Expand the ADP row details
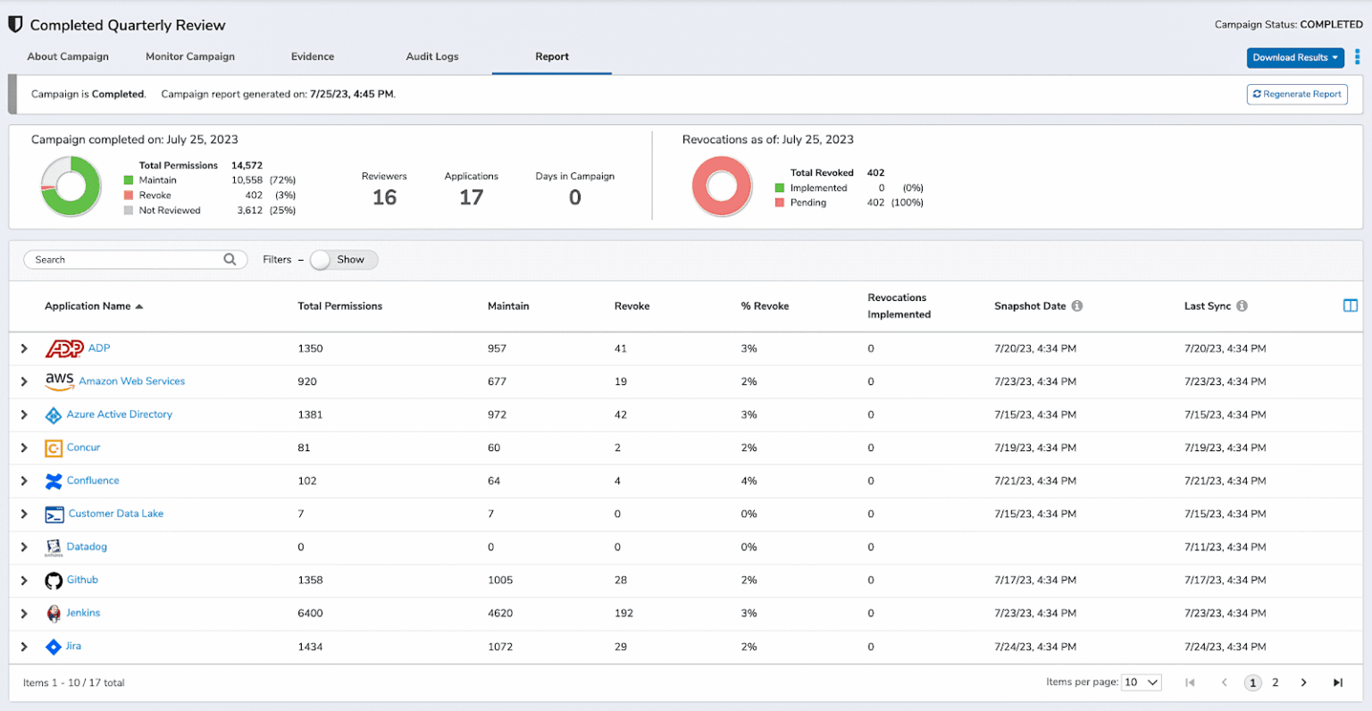Screen dimensions: 1372x711 pyautogui.click(x=24, y=348)
